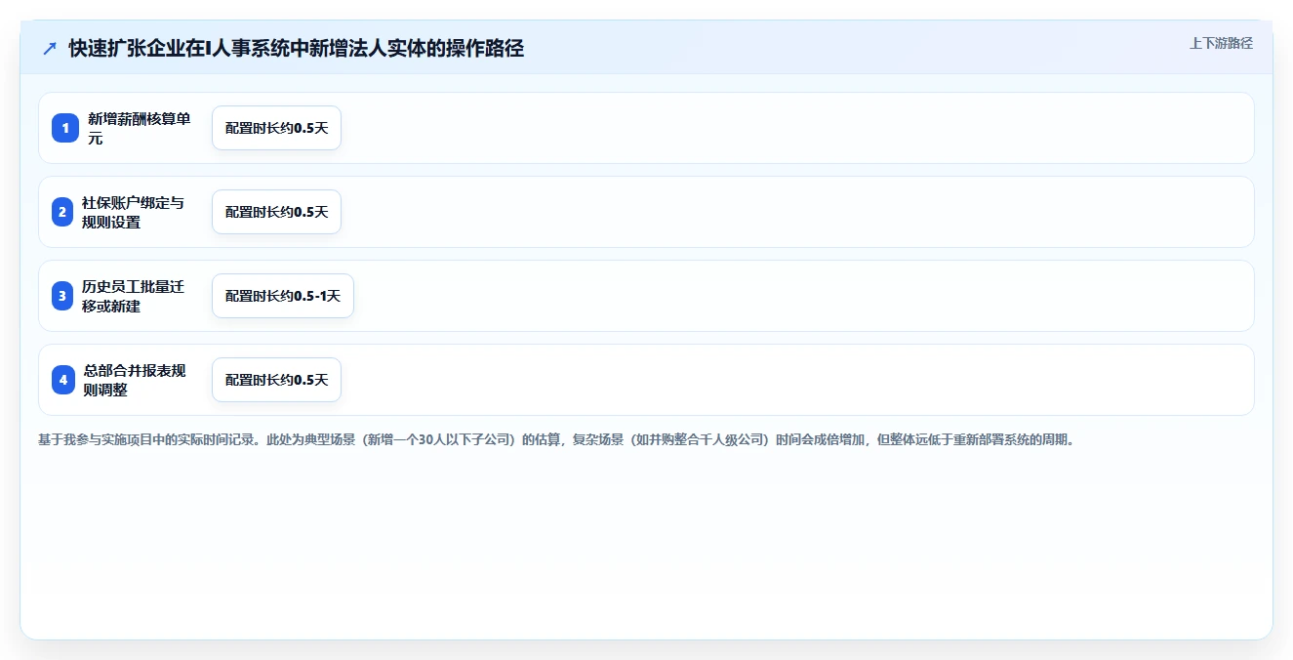Click duration chip in 总部合并报表 row

(x=276, y=380)
